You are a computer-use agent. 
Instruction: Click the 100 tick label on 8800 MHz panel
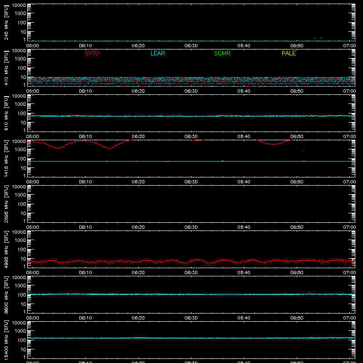pos(22,295)
